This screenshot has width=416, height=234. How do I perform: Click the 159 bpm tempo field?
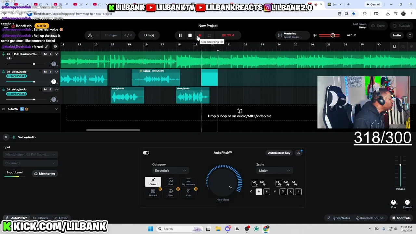(x=110, y=35)
